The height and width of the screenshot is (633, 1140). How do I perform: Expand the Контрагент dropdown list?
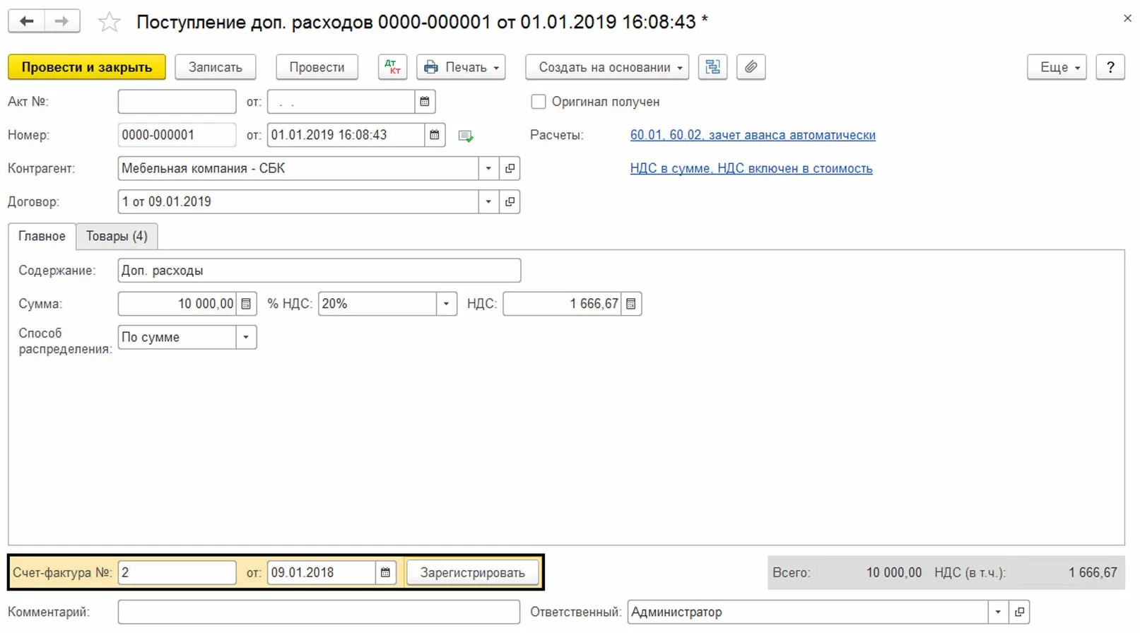488,168
